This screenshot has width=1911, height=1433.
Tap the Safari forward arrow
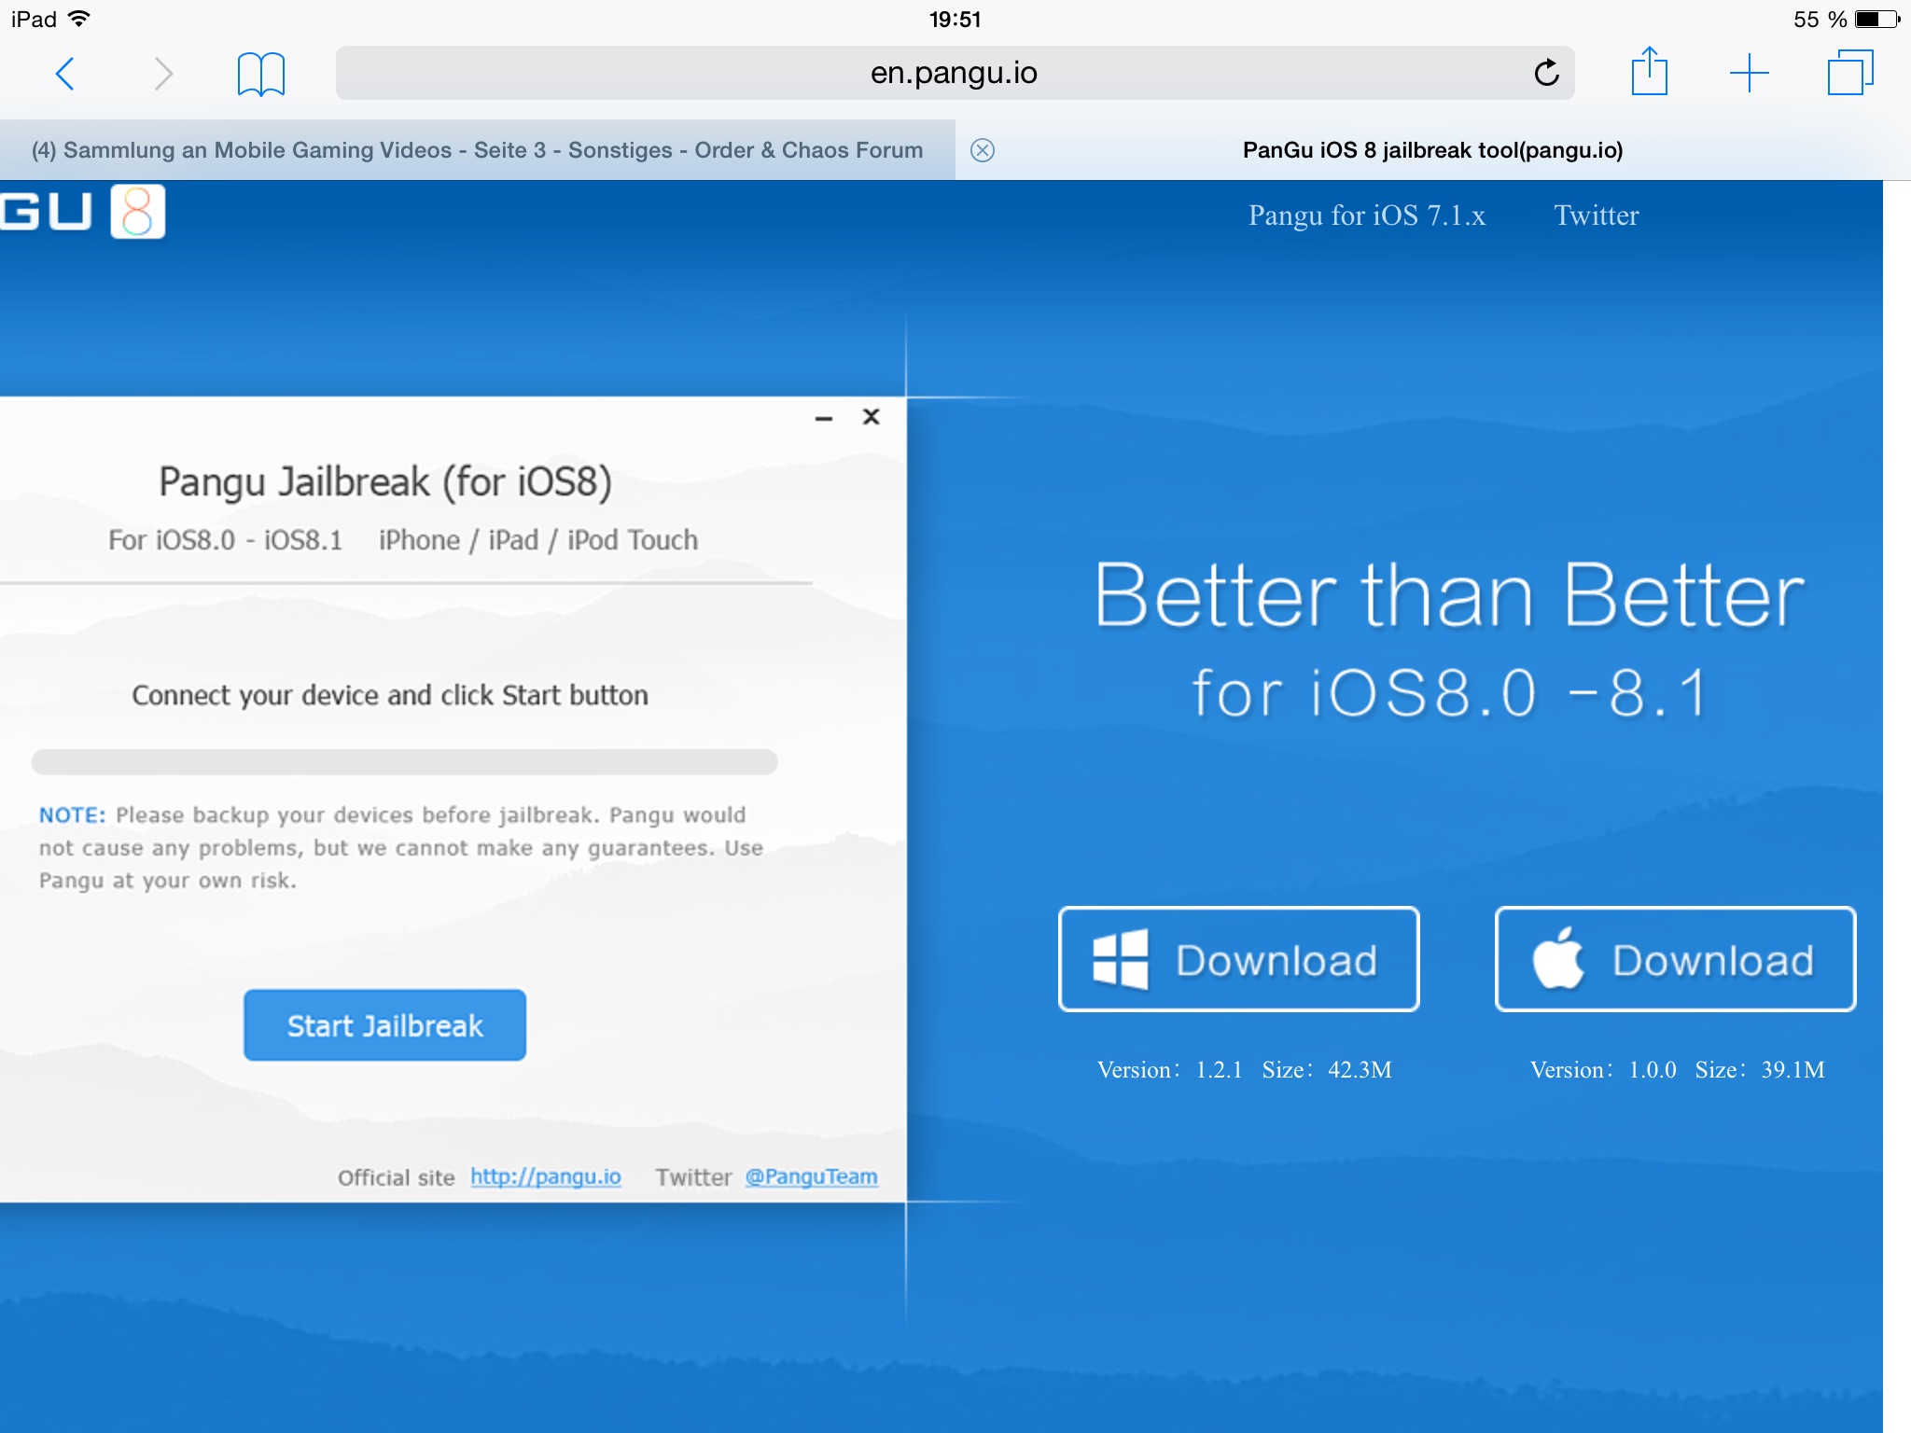[163, 73]
